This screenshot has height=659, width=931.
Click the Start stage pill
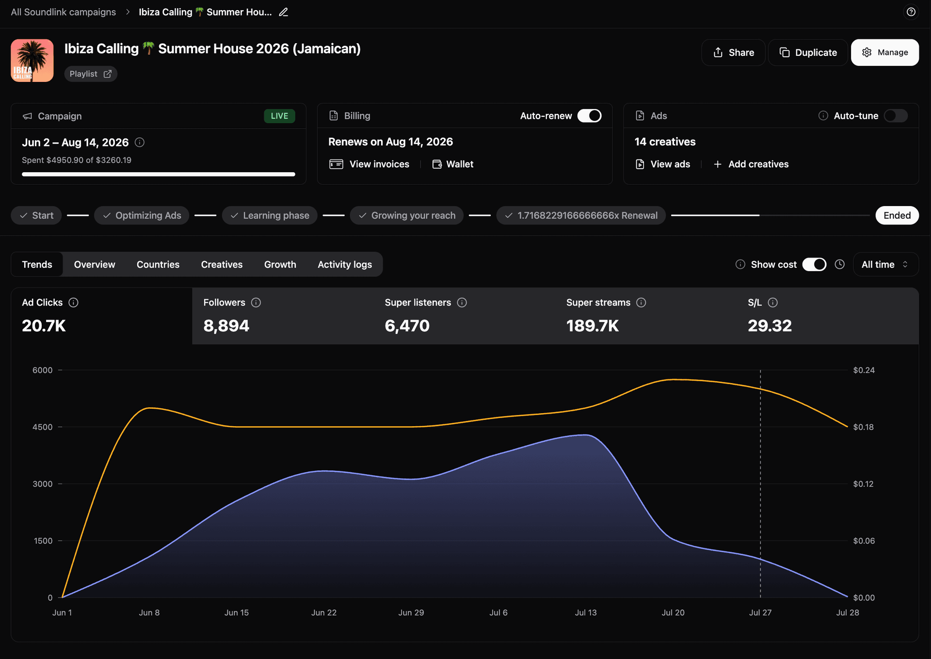(x=36, y=215)
